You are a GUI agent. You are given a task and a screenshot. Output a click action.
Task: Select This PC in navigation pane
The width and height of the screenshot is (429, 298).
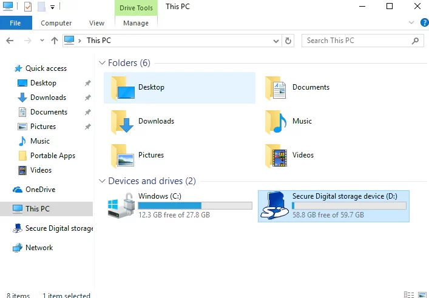click(x=38, y=209)
